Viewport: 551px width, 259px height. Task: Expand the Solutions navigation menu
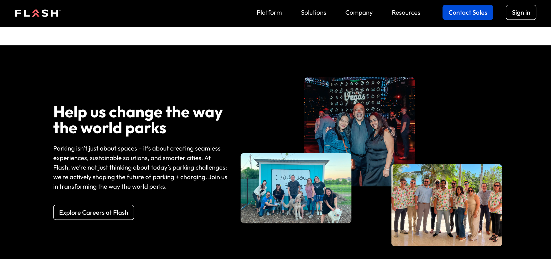tap(313, 13)
